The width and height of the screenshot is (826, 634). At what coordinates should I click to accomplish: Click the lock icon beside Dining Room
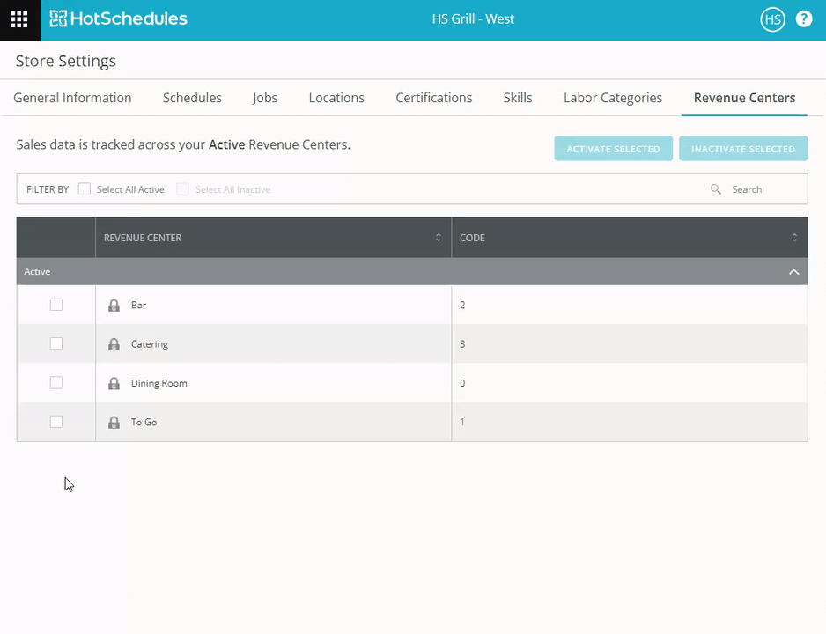tap(114, 383)
